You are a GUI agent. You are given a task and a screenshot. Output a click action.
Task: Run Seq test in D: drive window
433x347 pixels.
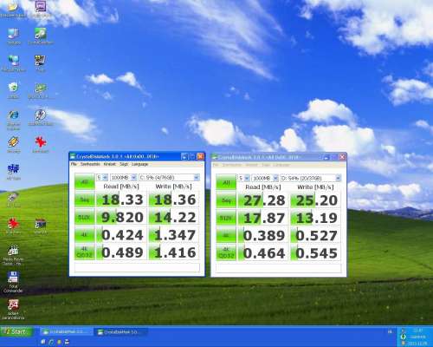tap(226, 200)
